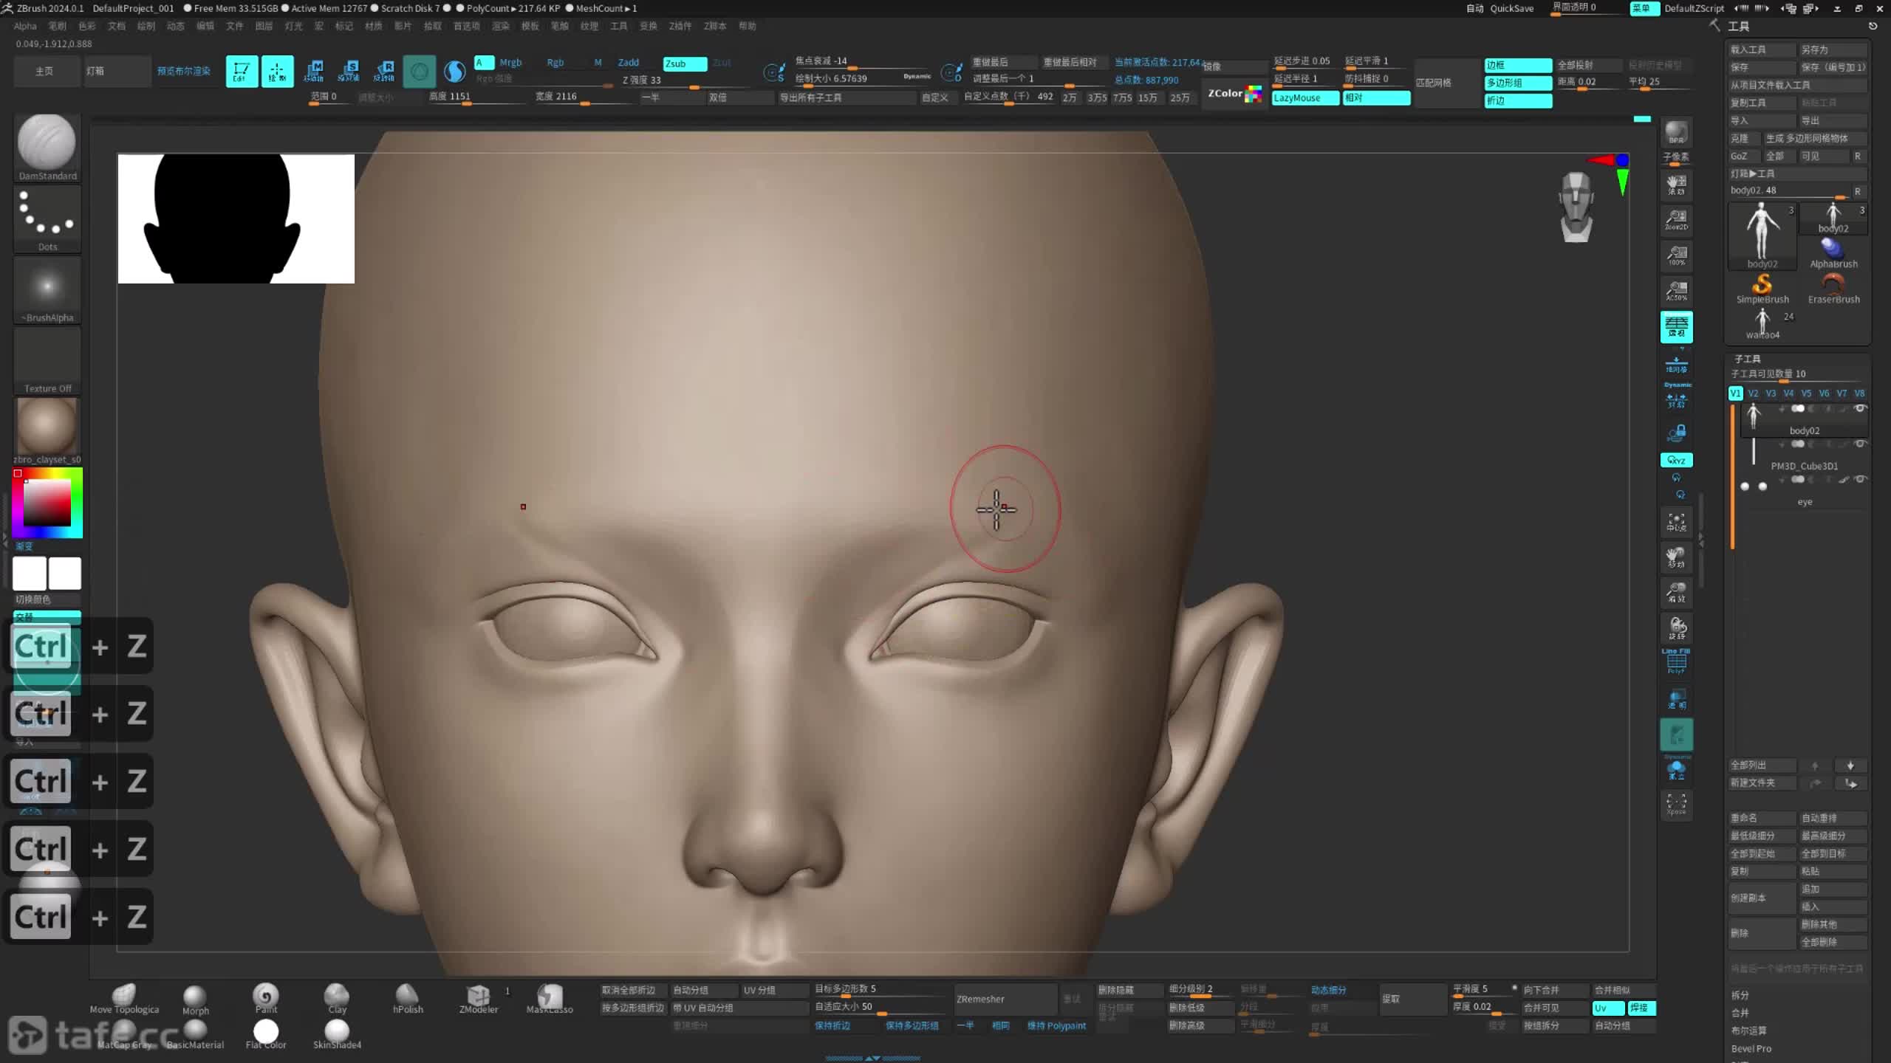Activate Edit mode button
The height and width of the screenshot is (1063, 1891).
click(242, 72)
